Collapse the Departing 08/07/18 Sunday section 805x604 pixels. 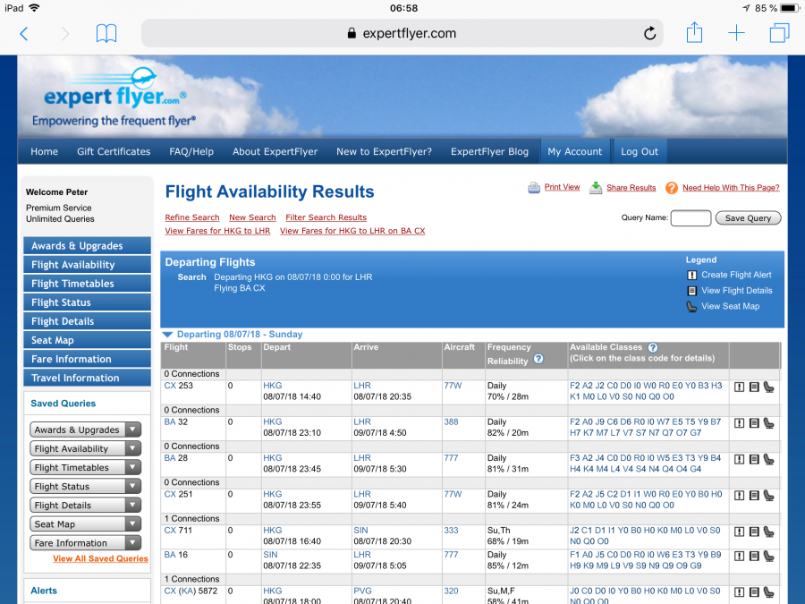168,335
